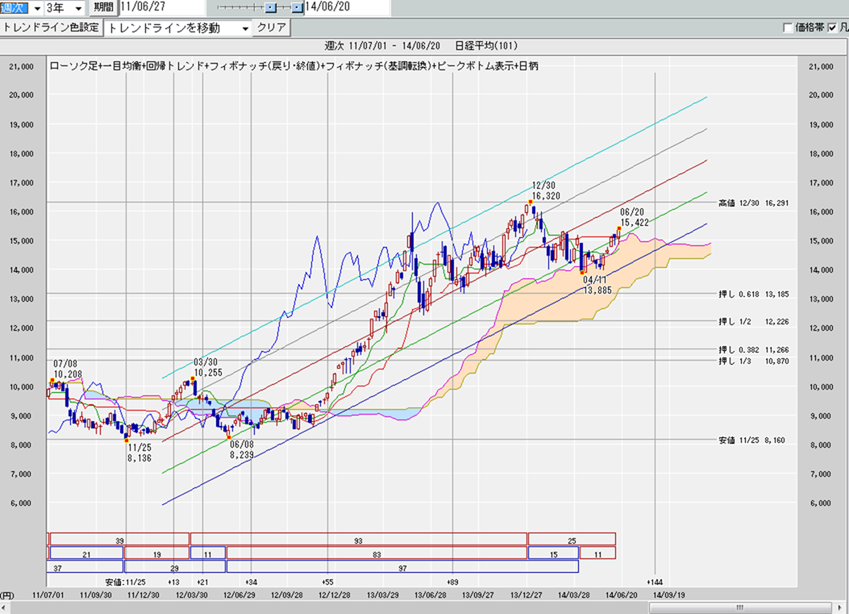Click the cycle box labeled 93
This screenshot has height=614, width=849.
click(x=359, y=539)
